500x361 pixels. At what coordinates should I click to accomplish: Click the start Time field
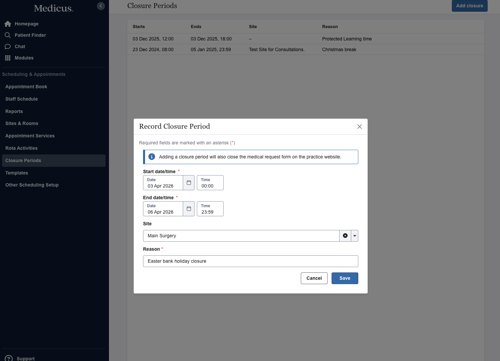[x=210, y=183]
